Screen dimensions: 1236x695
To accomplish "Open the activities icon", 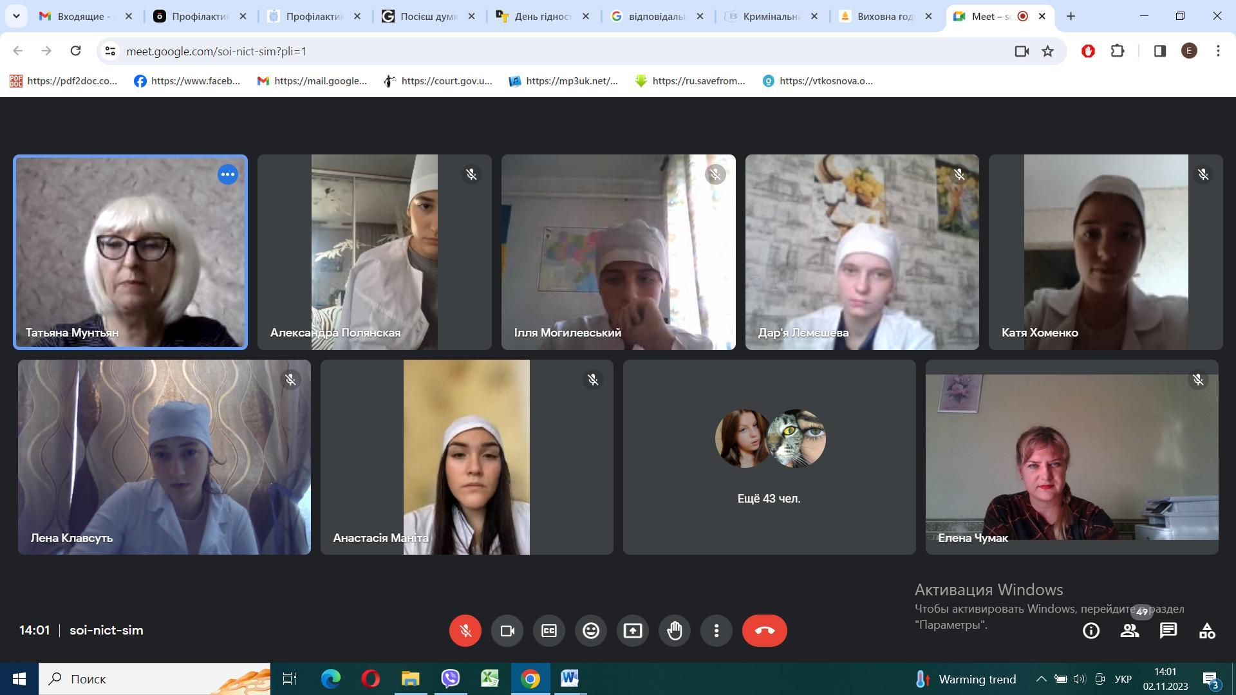I will (x=1207, y=631).
